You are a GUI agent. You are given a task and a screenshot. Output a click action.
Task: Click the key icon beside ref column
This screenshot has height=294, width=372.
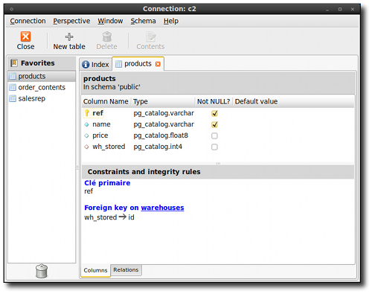click(86, 113)
